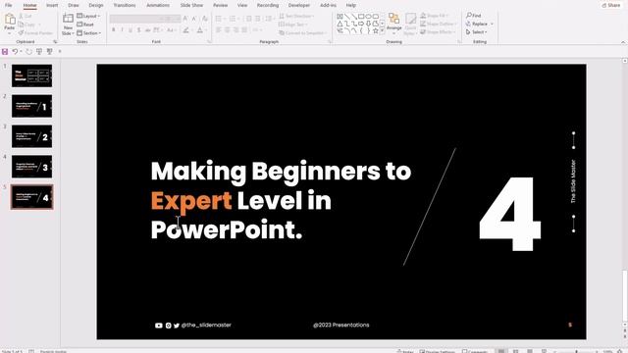Image resolution: width=628 pixels, height=353 pixels.
Task: Align text right
Action: (235, 30)
